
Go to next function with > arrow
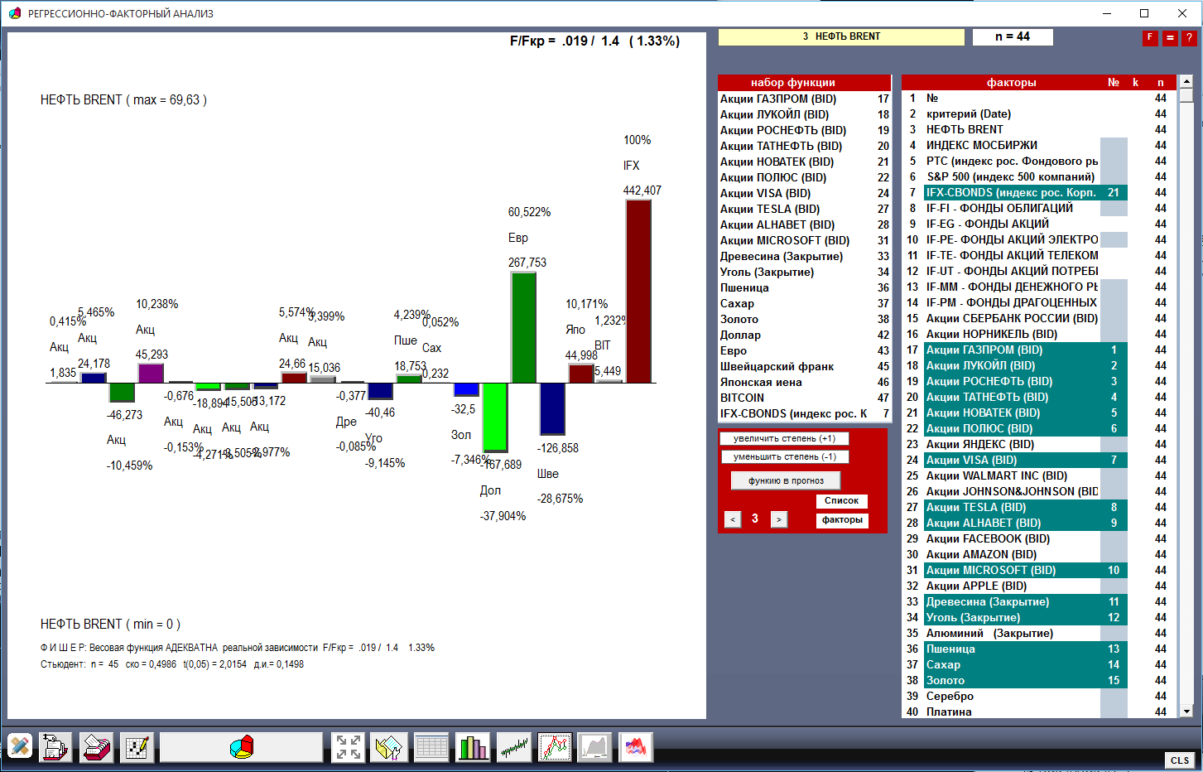[x=778, y=519]
